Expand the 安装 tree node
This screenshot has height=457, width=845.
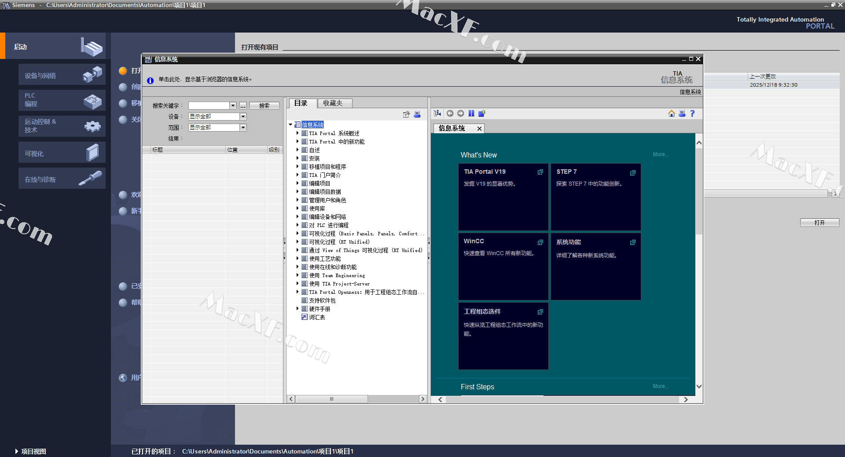(x=298, y=158)
